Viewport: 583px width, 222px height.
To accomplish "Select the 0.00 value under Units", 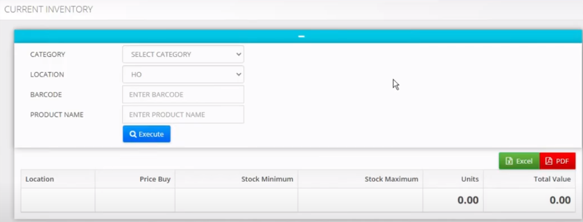I will point(468,200).
